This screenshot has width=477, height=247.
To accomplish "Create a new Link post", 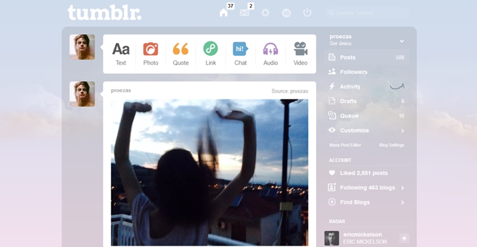I will pos(211,54).
